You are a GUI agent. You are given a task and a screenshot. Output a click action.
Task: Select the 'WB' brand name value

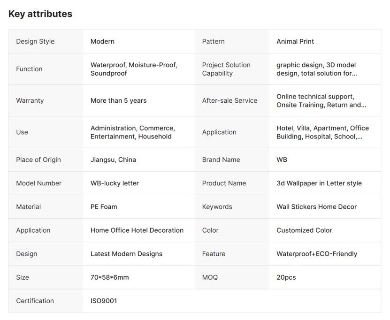pos(282,160)
